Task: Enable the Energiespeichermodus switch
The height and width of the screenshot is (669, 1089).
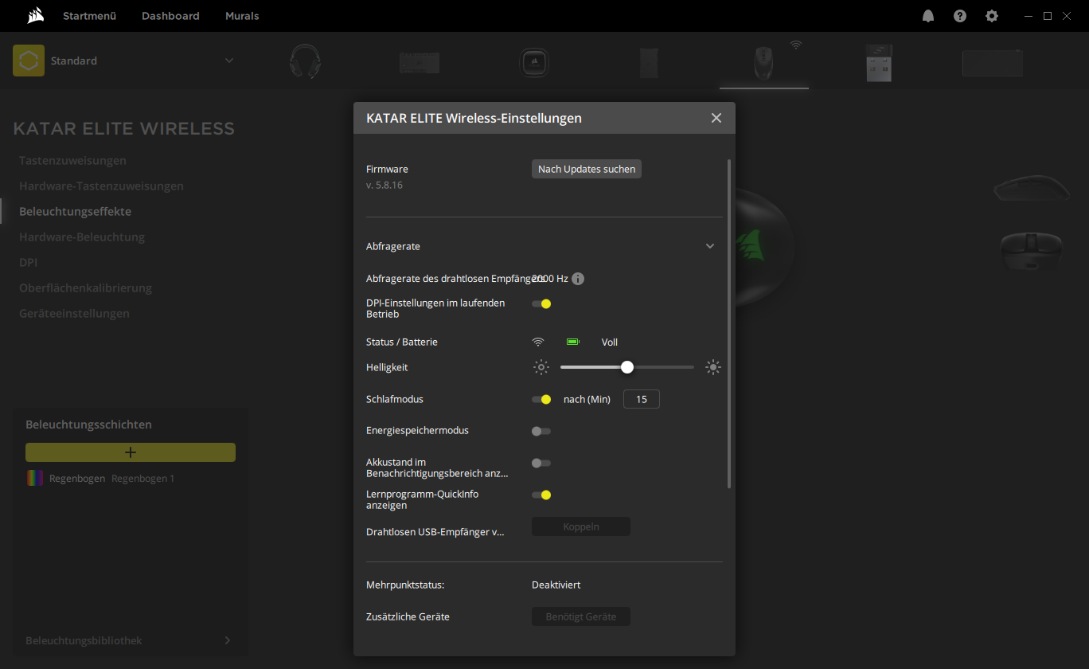Action: pos(541,431)
